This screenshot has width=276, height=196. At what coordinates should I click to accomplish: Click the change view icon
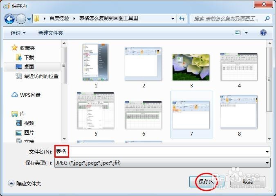pos(238,33)
